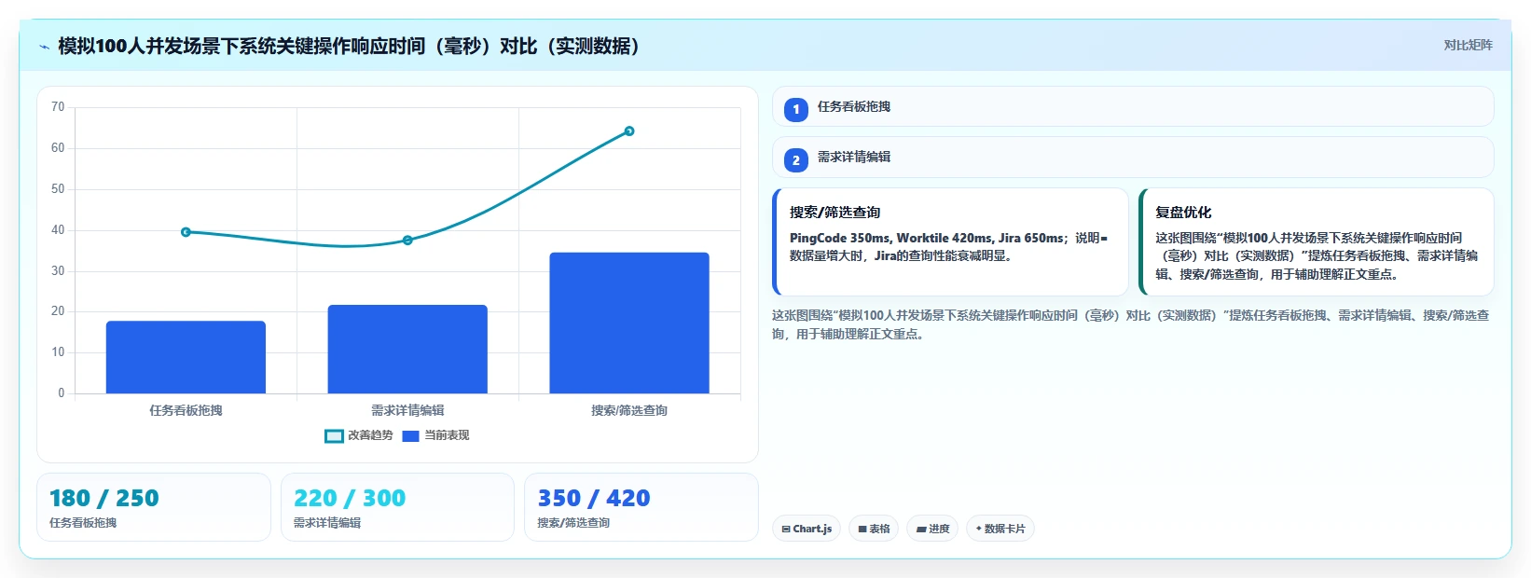The height and width of the screenshot is (578, 1531).
Task: Click the Chart.js tag chip
Action: pyautogui.click(x=807, y=529)
